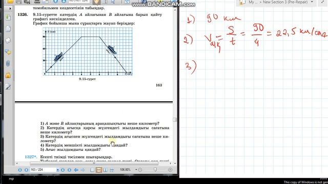Click page number 163 on the PDF page

click(x=159, y=85)
